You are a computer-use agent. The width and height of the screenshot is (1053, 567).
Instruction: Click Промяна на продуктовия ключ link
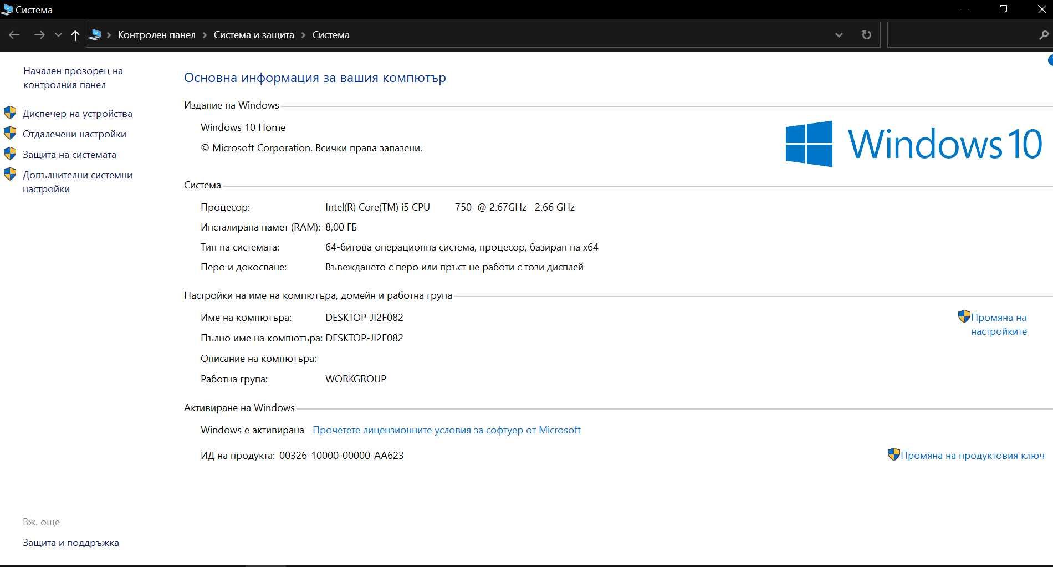point(973,456)
